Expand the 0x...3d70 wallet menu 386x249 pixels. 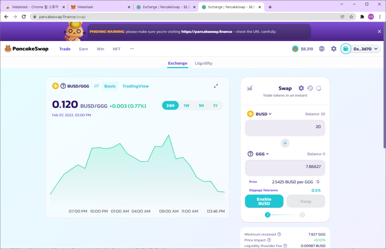click(x=365, y=49)
